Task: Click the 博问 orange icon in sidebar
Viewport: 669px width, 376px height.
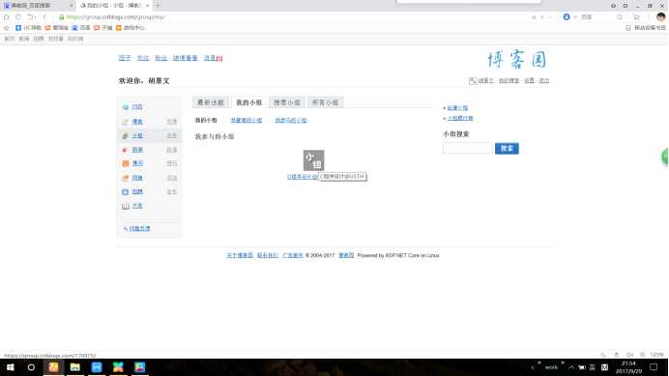Action: [125, 163]
